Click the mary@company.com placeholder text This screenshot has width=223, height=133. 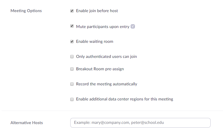coord(110,122)
